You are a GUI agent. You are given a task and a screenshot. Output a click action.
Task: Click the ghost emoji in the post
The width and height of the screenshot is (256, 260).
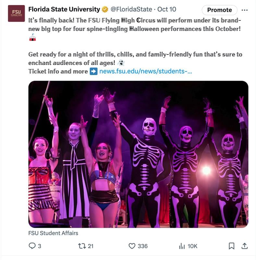click(x=121, y=63)
